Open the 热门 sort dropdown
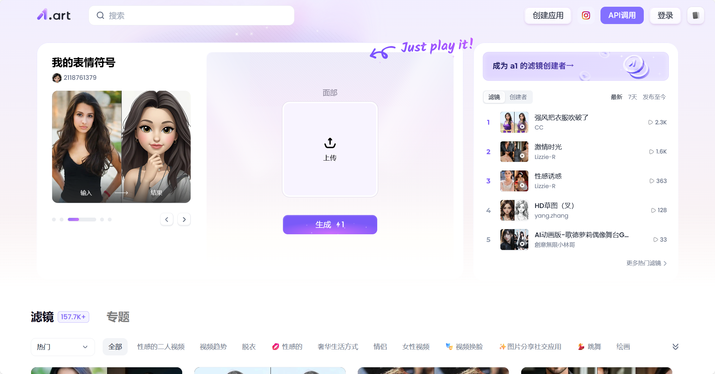Viewport: 715px width, 374px height. (63, 347)
